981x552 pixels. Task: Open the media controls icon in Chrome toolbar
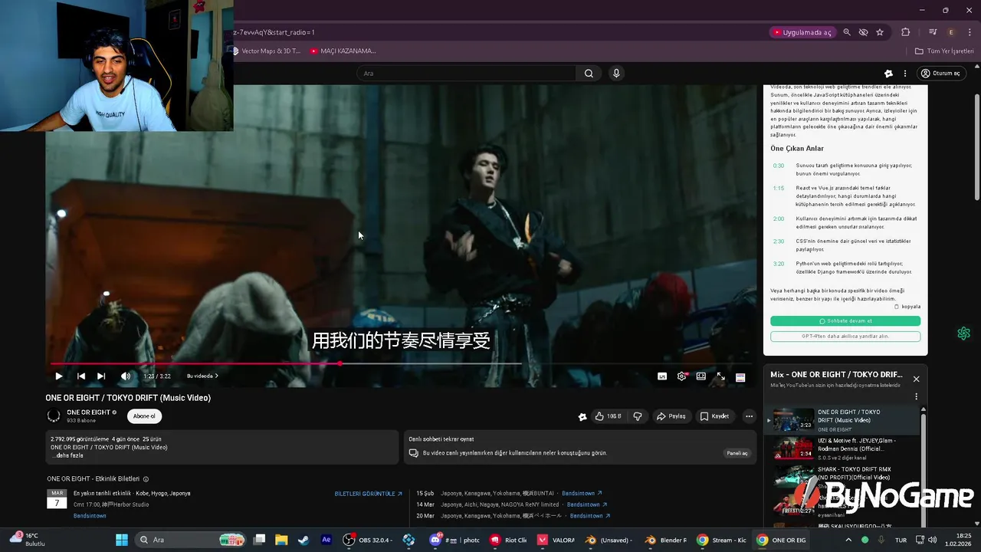pos(933,32)
